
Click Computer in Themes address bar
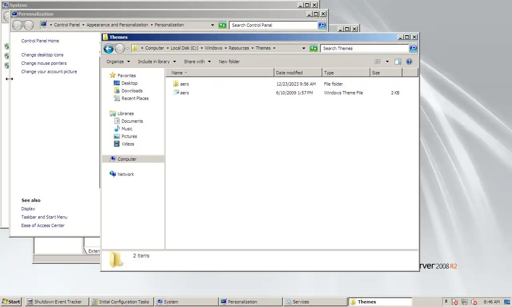tap(154, 48)
